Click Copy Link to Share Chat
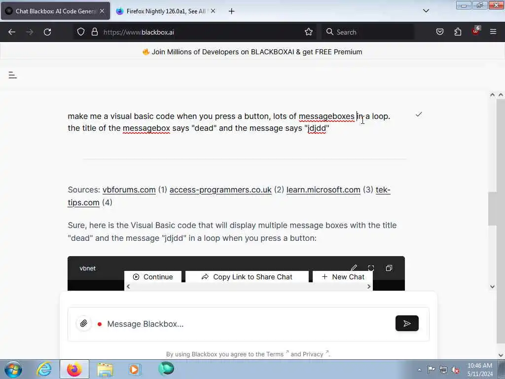Screen dimensions: 505x379 pos(247,277)
